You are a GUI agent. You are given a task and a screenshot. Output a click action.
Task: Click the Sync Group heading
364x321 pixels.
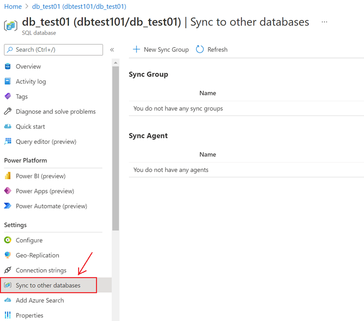click(148, 74)
